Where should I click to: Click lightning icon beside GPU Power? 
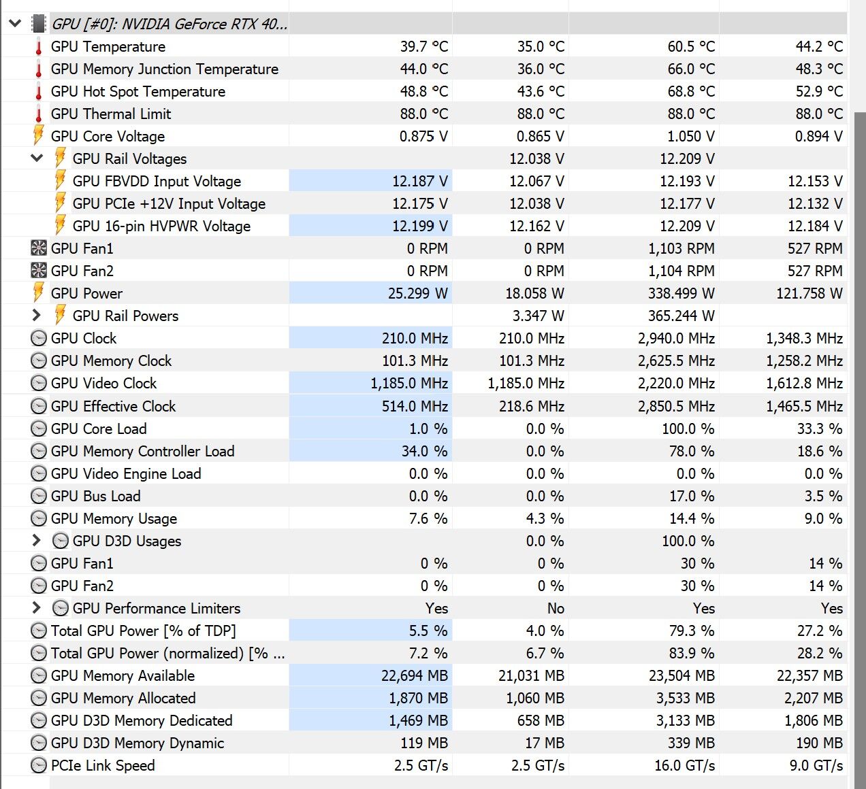(39, 292)
